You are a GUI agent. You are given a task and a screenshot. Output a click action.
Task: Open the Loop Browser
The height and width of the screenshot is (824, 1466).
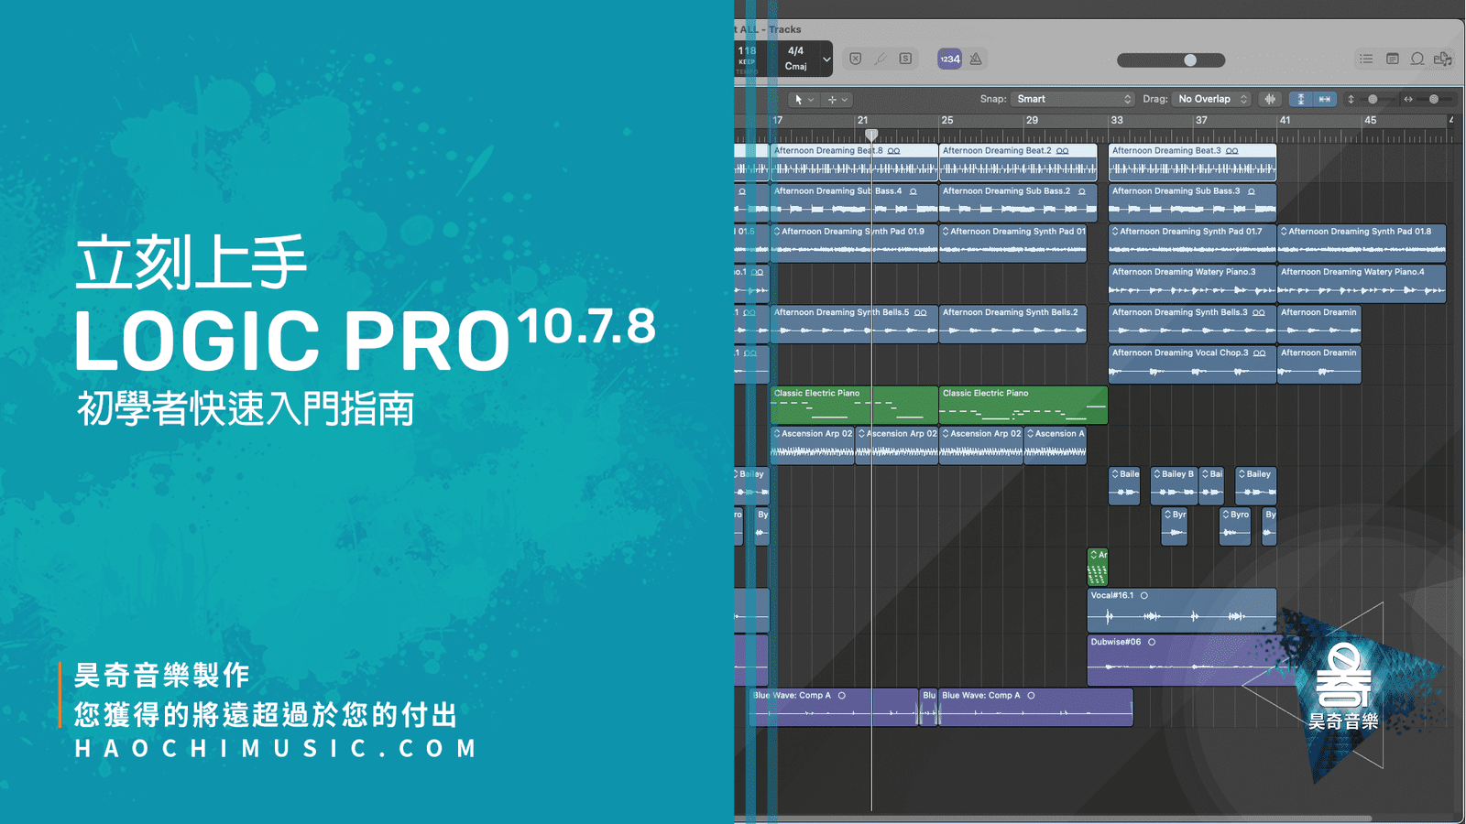point(1417,59)
